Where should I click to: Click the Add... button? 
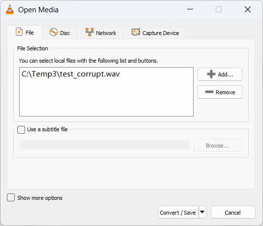220,75
